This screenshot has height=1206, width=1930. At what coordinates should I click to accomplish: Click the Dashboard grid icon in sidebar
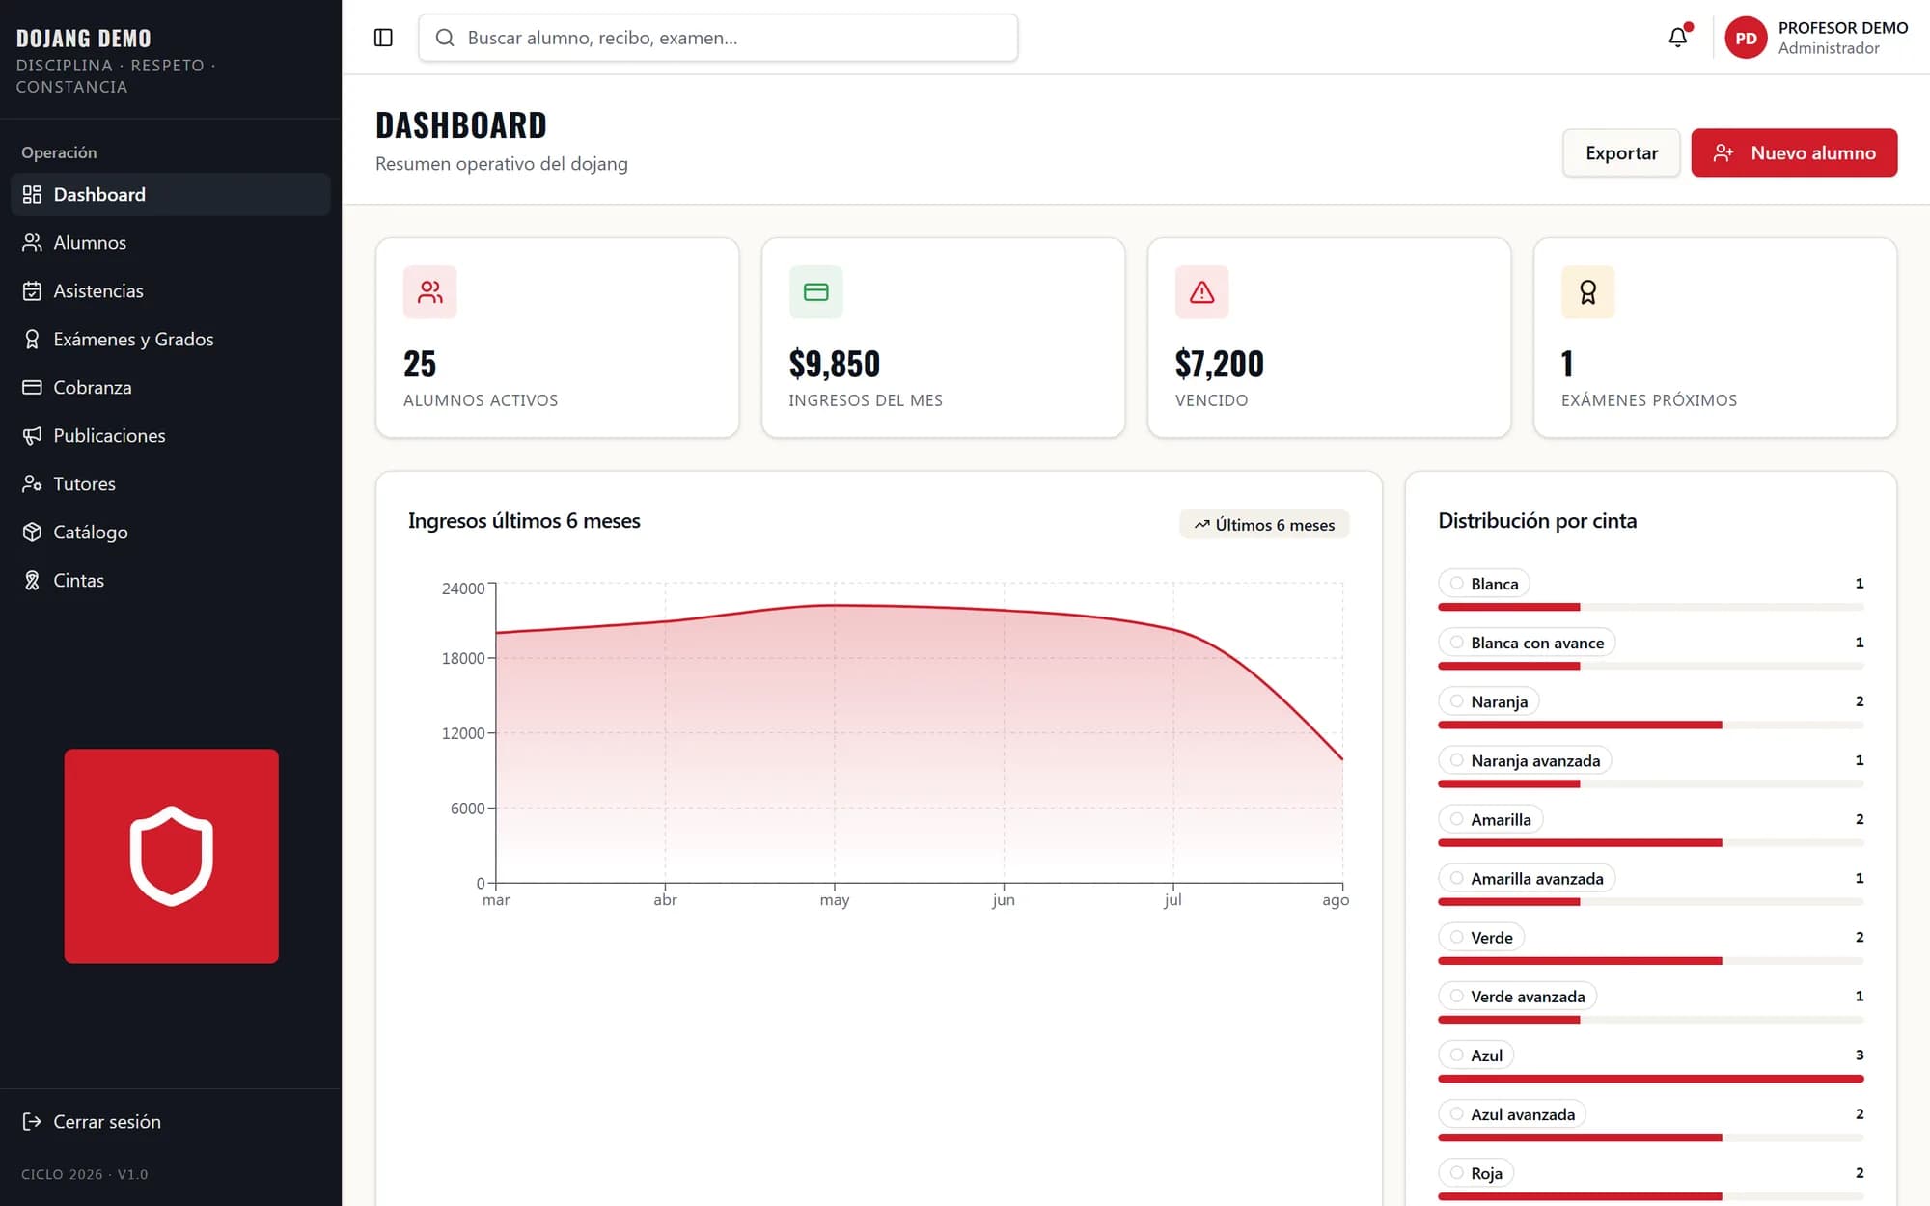[32, 194]
